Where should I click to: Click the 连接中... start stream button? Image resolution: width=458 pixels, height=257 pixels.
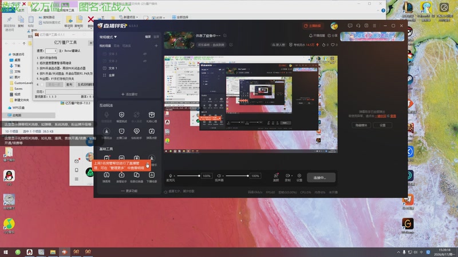click(321, 178)
